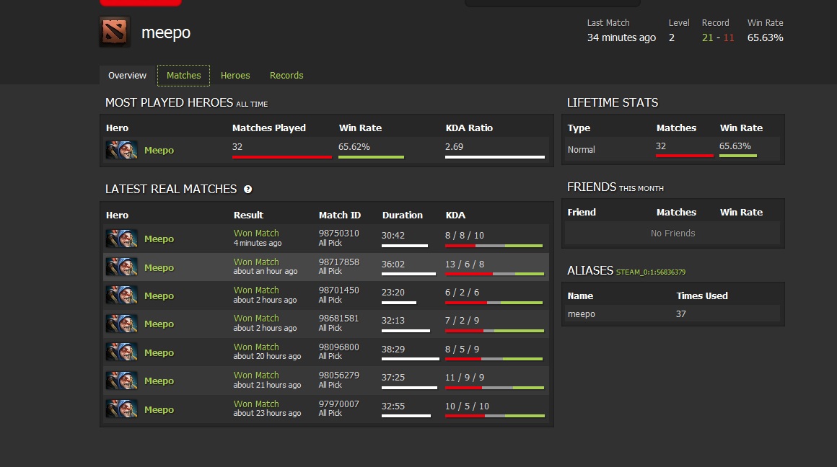Viewport: 837px width, 467px height.
Task: Click the KDA Ratio bar under 2.69
Action: tap(495, 157)
